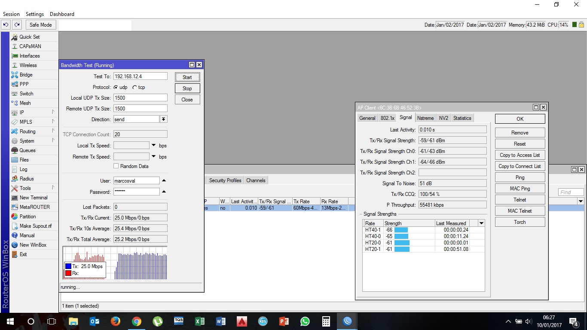Launch a New Terminal

click(33, 198)
